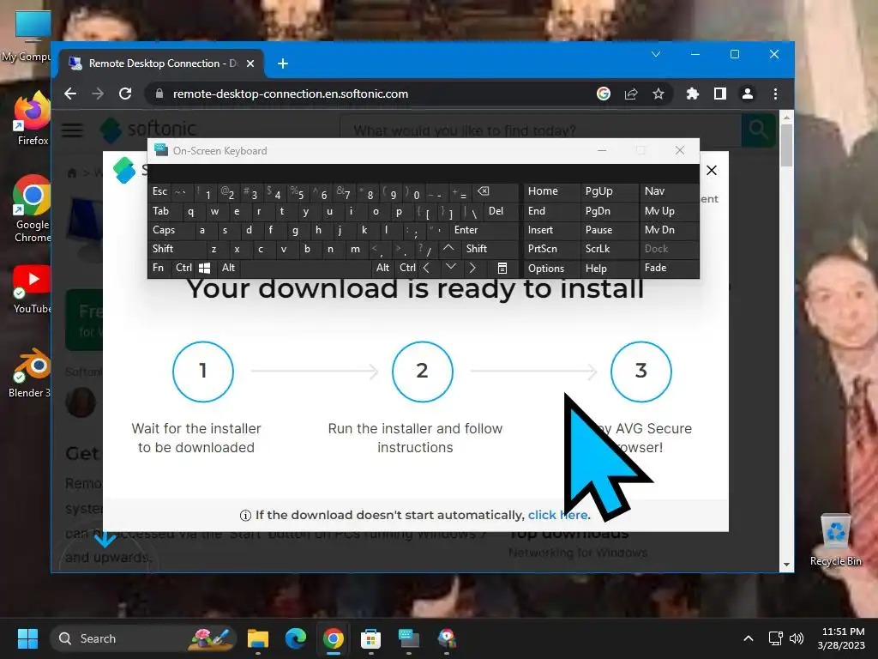878x659 pixels.
Task: Toggle ScrLk on On-Screen Keyboard
Action: click(610, 249)
